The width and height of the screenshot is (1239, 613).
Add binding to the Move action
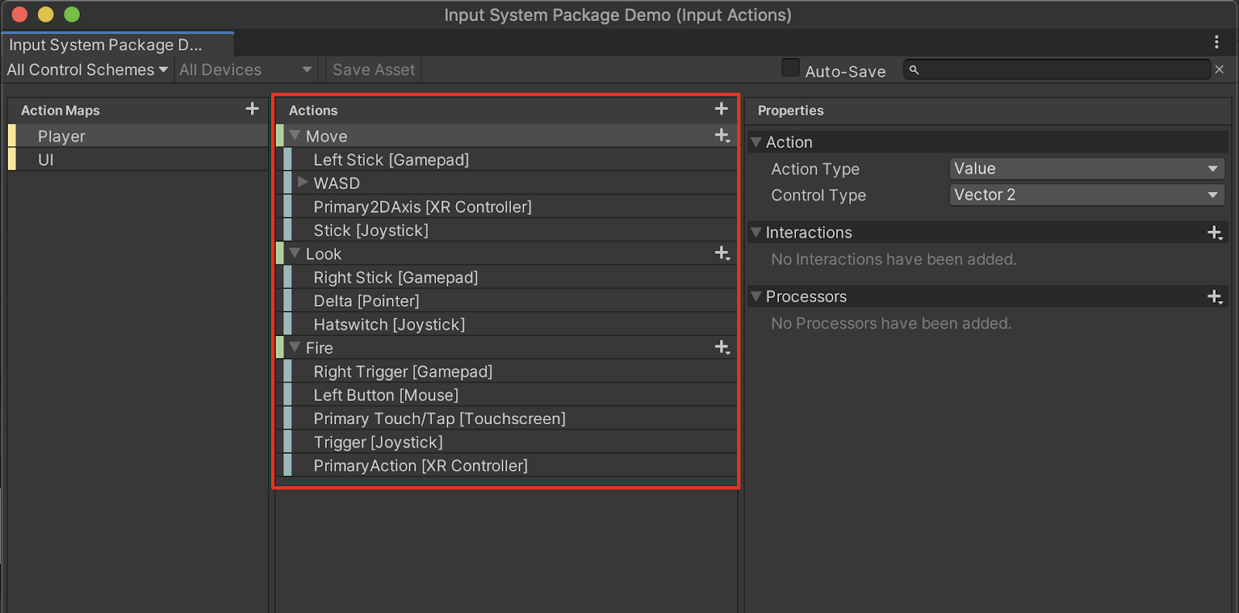coord(722,135)
